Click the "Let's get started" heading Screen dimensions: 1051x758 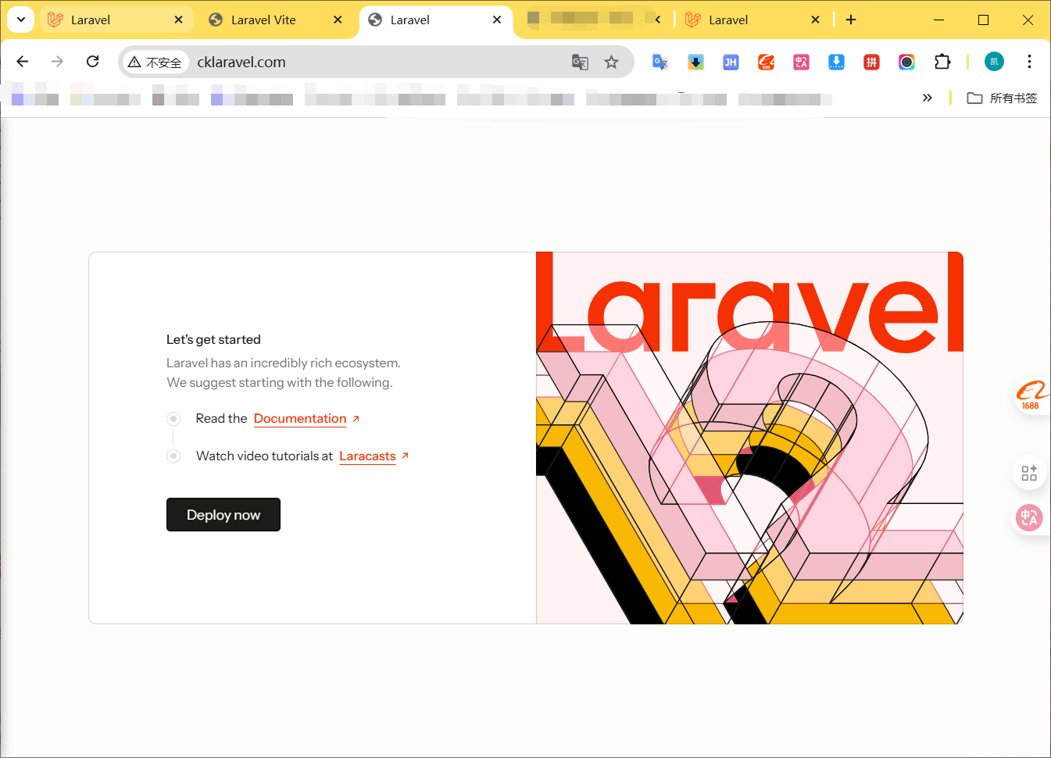click(x=213, y=339)
